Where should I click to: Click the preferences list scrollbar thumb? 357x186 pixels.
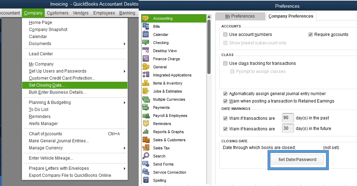[209, 47]
